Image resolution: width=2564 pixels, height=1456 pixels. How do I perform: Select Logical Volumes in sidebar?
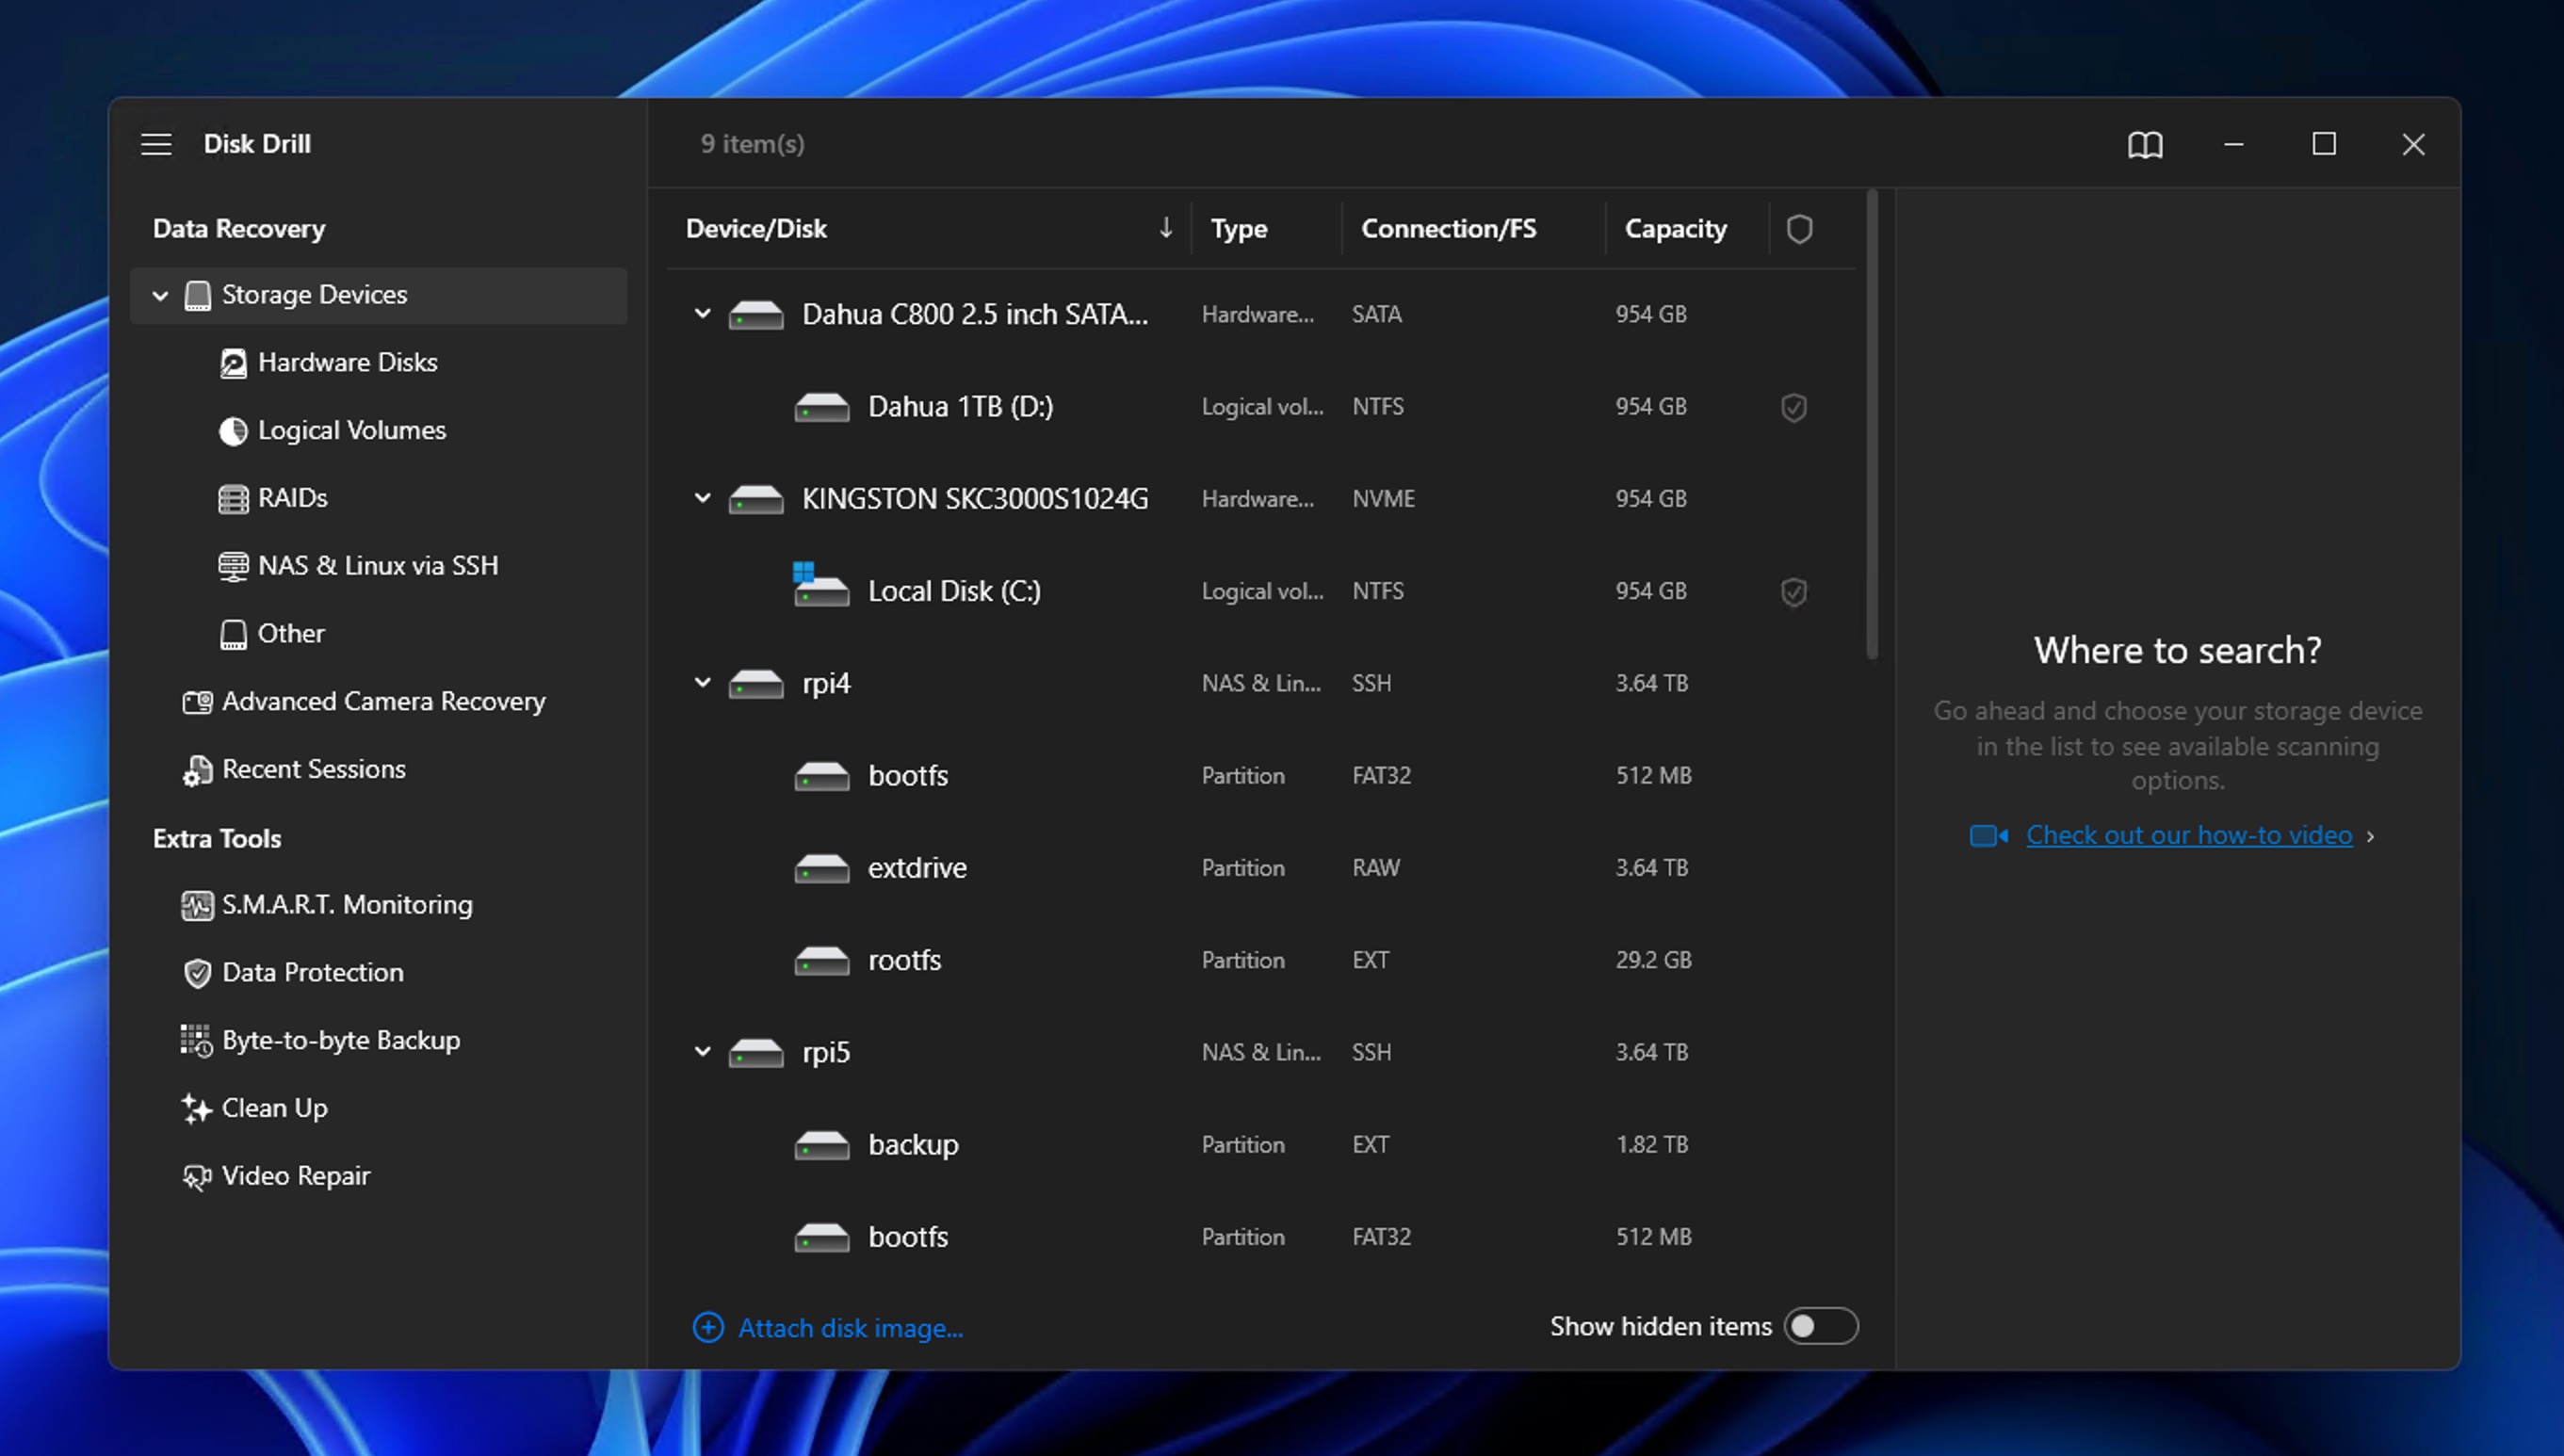(x=350, y=430)
